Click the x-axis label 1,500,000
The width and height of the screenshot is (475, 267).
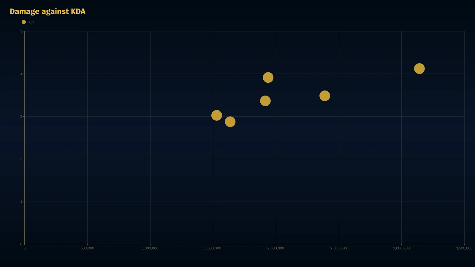click(x=213, y=248)
